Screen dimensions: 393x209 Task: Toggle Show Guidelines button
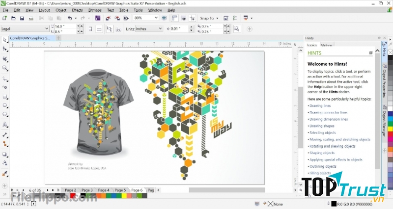tap(192, 18)
